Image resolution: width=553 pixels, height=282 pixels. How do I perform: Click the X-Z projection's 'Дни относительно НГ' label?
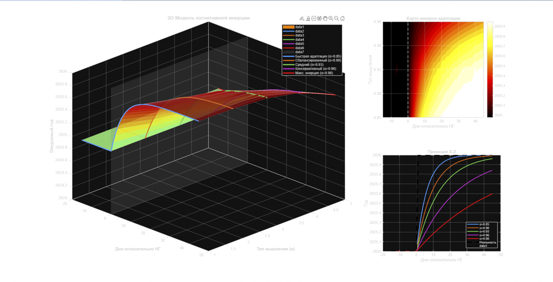point(442,260)
